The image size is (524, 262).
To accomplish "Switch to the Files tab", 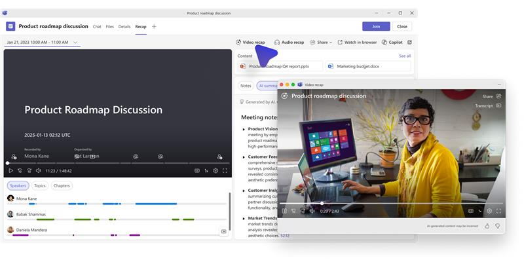I will point(109,27).
